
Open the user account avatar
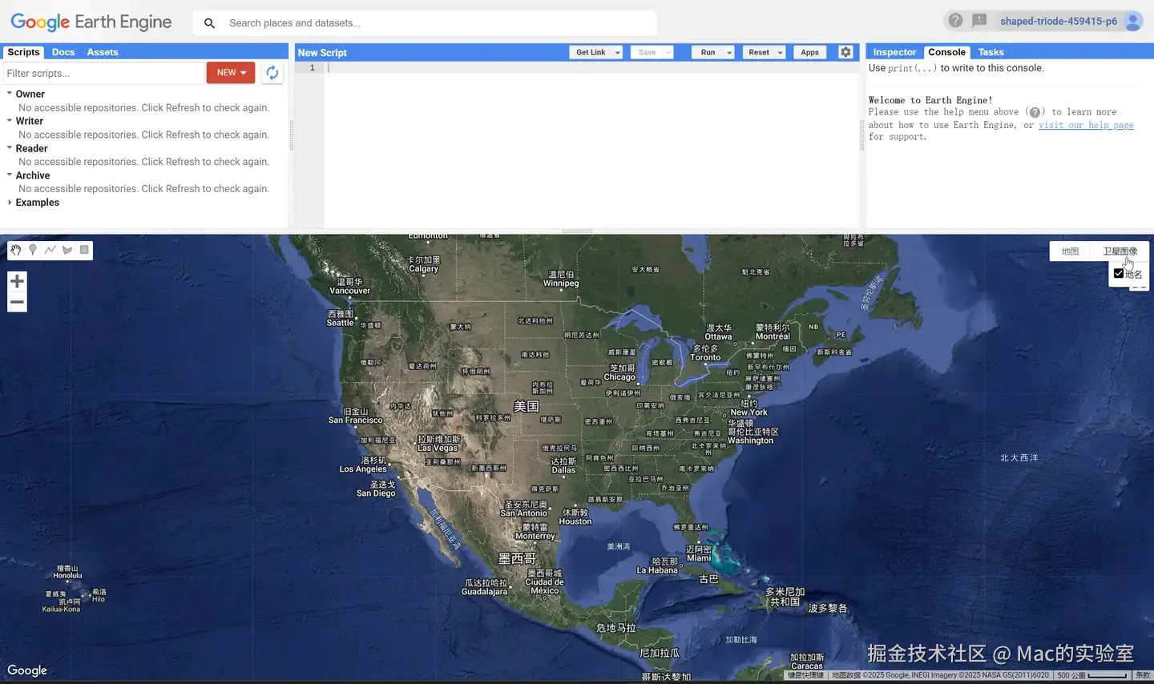coord(1133,22)
